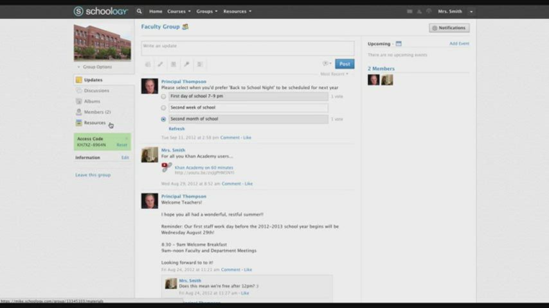Image resolution: width=549 pixels, height=308 pixels.
Task: Click the Khan Academy video link icon
Action: click(x=166, y=167)
